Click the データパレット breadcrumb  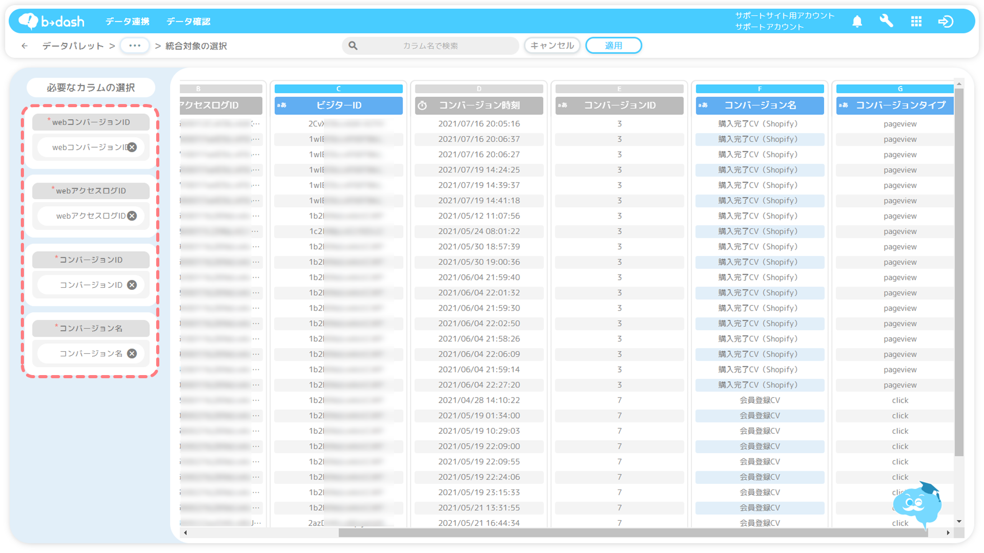[x=73, y=46]
